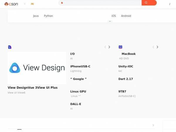Image resolution: width=176 pixels, height=132 pixels.
Task: Click the CSDN monkey logo
Action: coord(11,4)
